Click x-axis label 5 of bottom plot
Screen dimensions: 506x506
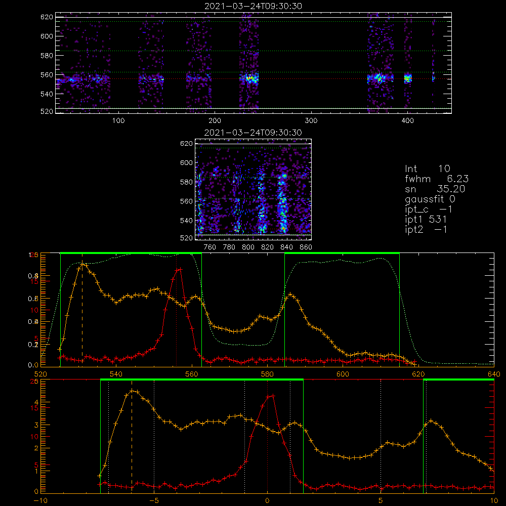coord(381,501)
